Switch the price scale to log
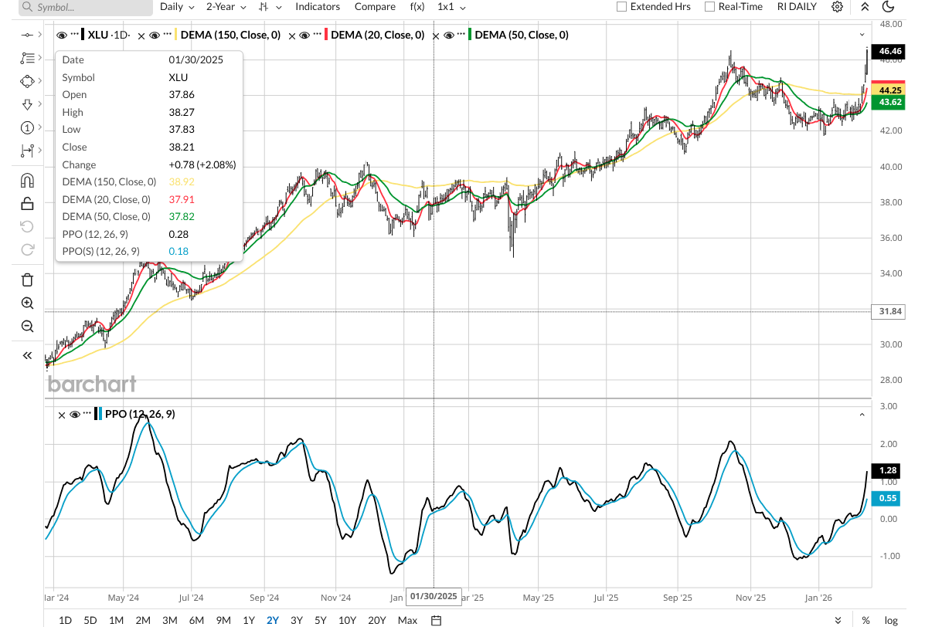This screenshot has width=925, height=627. pos(891,620)
